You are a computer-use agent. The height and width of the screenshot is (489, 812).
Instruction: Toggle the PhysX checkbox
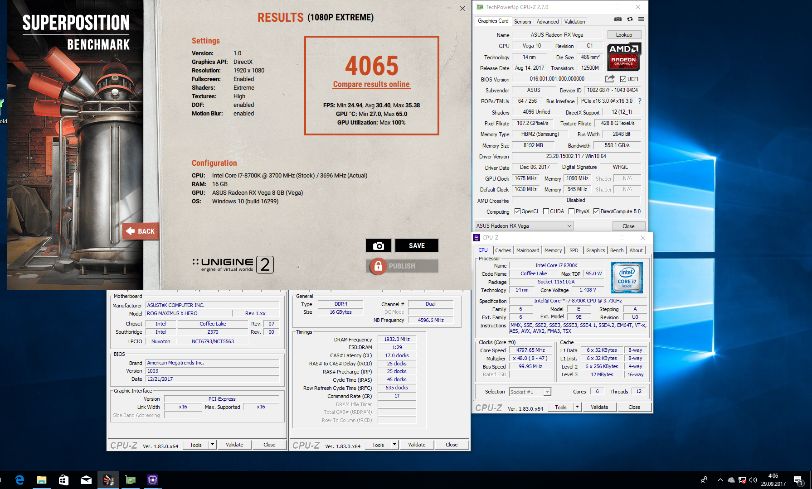[571, 211]
